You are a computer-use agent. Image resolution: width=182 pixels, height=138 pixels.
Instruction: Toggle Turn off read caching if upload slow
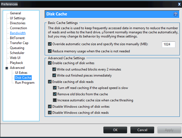55,88
